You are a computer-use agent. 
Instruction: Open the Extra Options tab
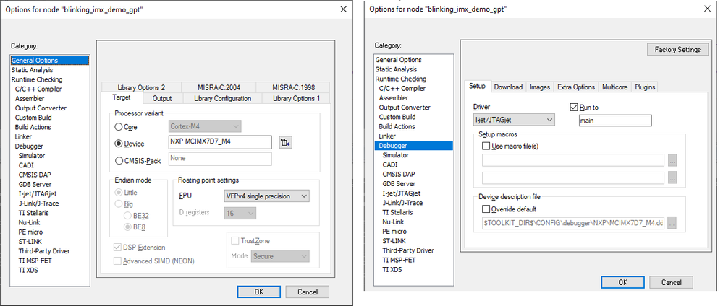(576, 87)
